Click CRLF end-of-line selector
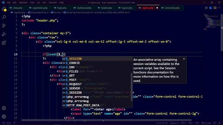The height and width of the screenshot is (125, 223). [x=191, y=123]
